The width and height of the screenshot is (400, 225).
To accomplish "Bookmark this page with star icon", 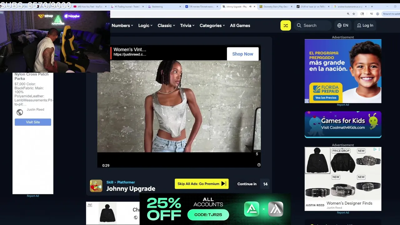I will pos(354,14).
